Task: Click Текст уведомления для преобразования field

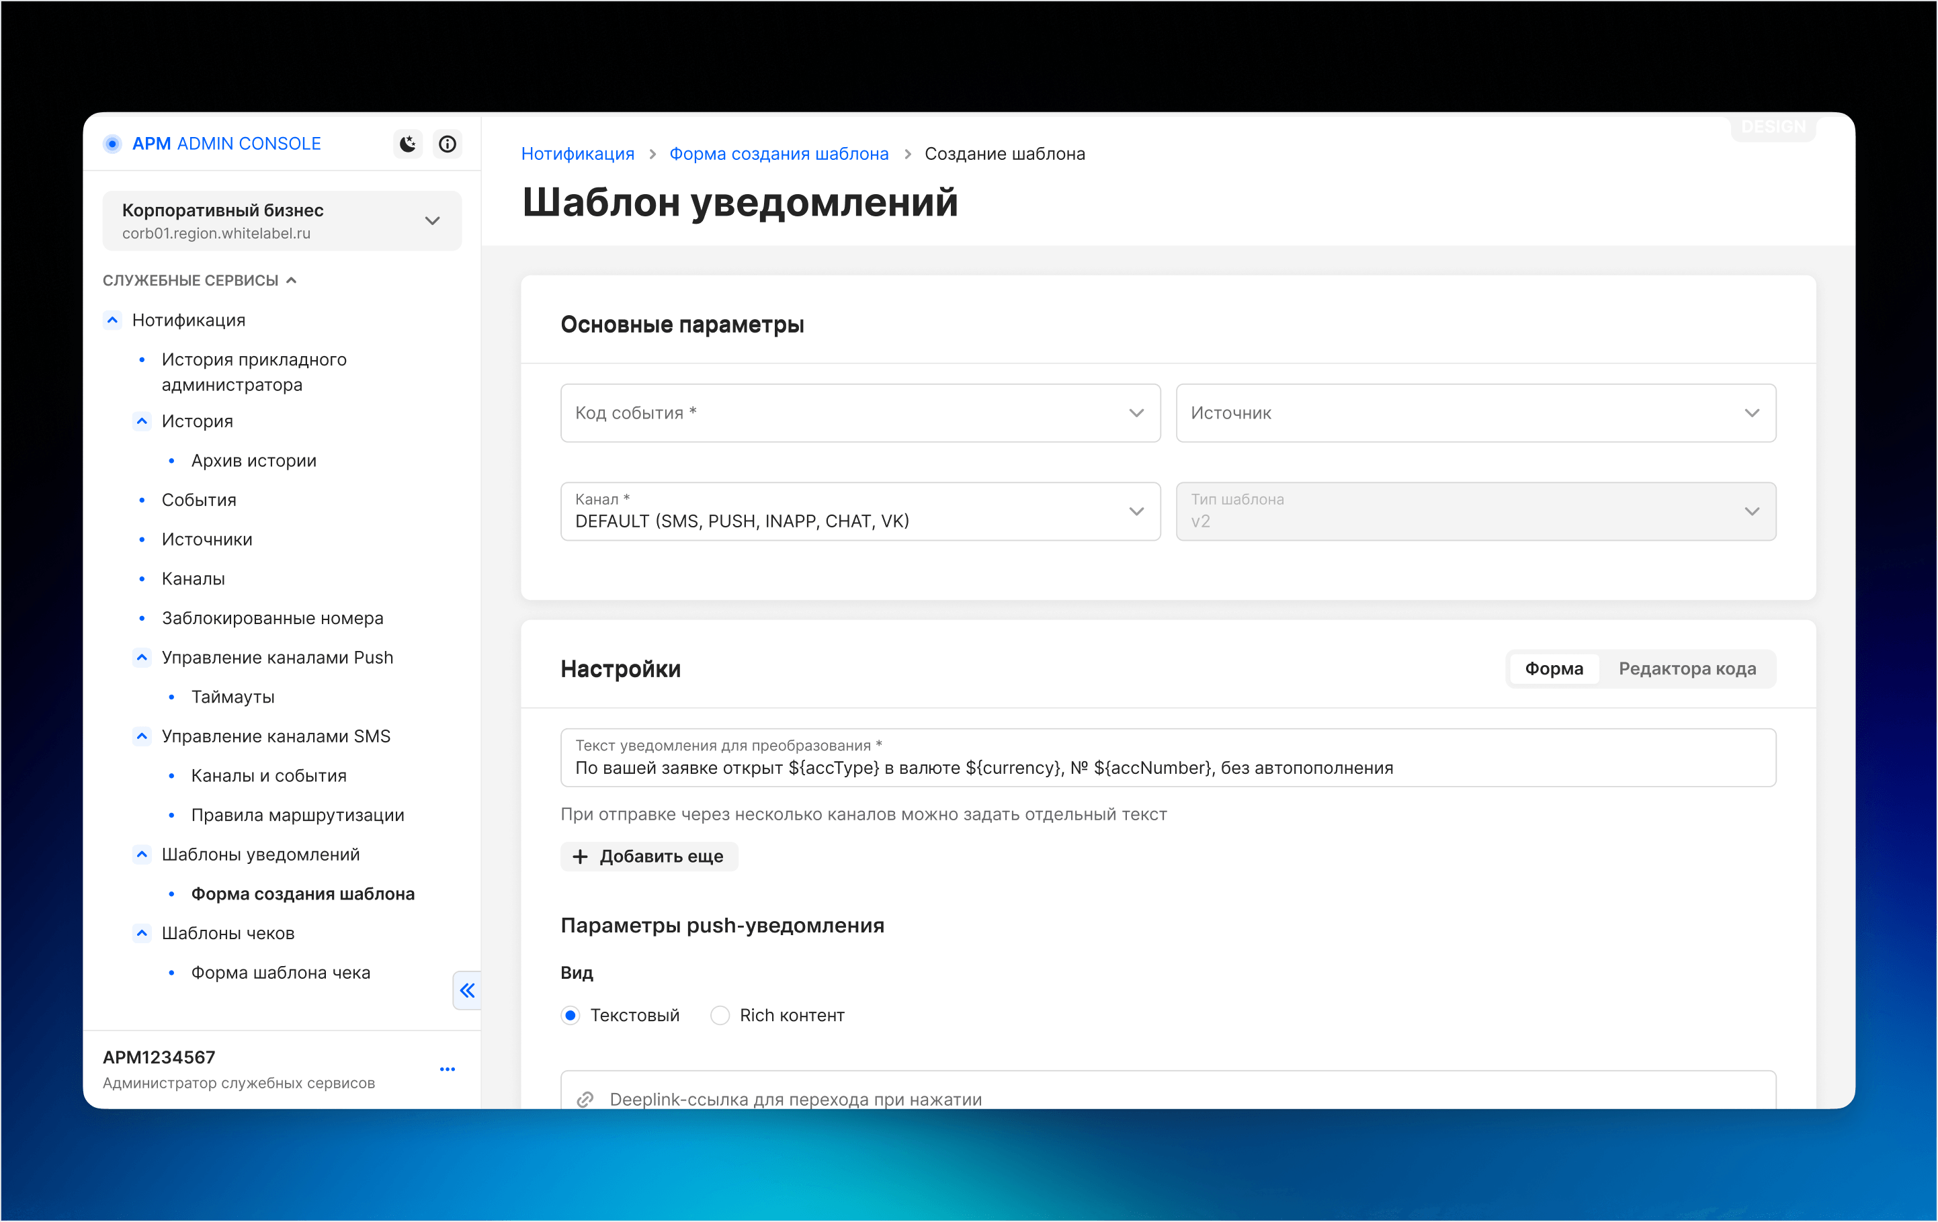Action: point(1168,758)
